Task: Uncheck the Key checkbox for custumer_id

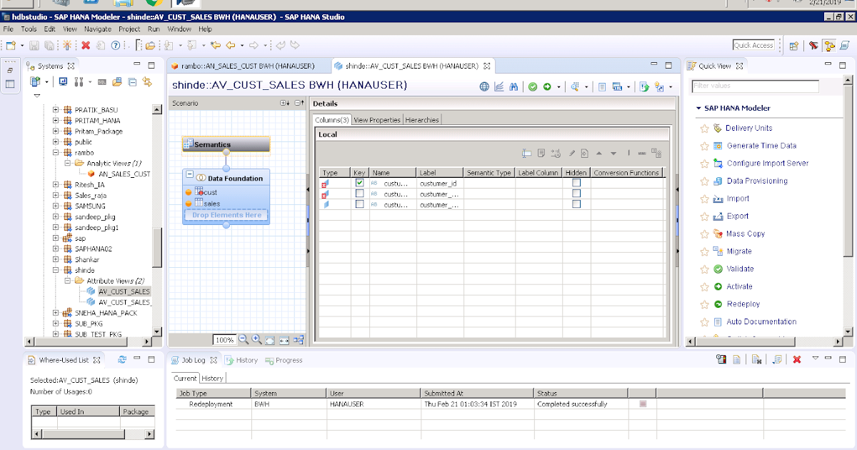Action: [360, 184]
